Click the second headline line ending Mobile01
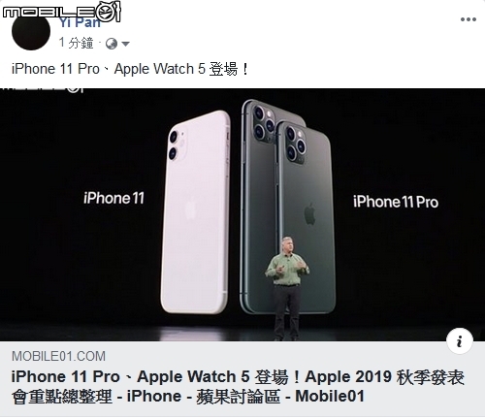The width and height of the screenshot is (485, 418). (x=188, y=397)
